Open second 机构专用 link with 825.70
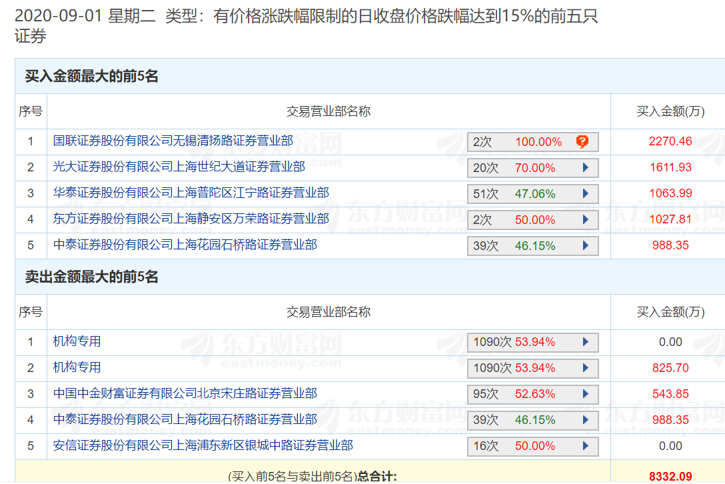 coord(77,367)
